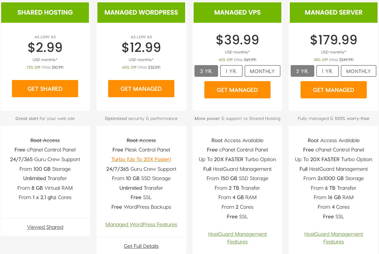Open the Turbo (Up To 20X Faster) link
Image resolution: width=379 pixels, height=254 pixels.
point(141,159)
